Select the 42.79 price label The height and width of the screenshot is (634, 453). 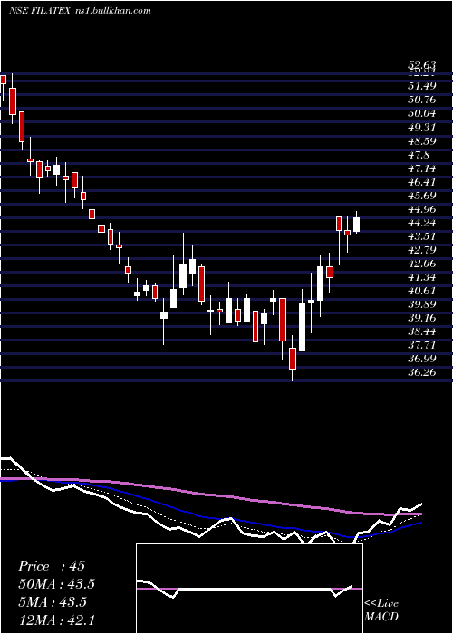click(421, 250)
